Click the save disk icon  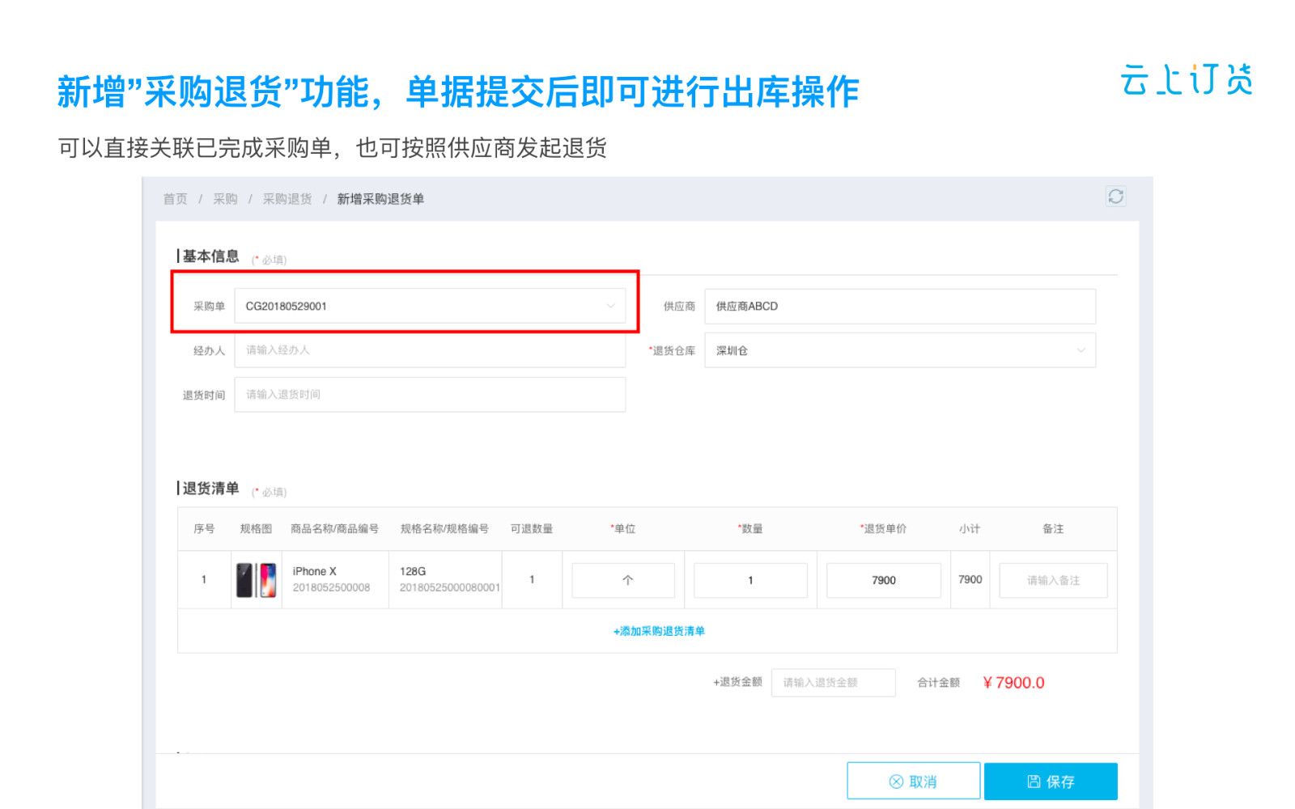point(1034,781)
